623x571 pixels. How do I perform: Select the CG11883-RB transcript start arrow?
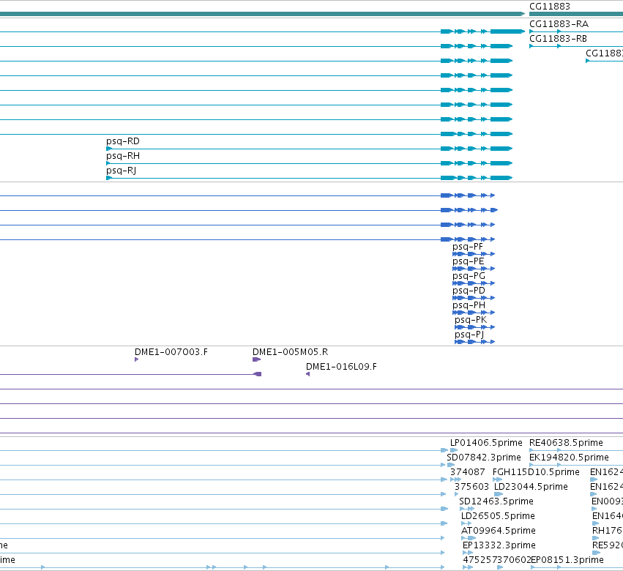coord(531,46)
